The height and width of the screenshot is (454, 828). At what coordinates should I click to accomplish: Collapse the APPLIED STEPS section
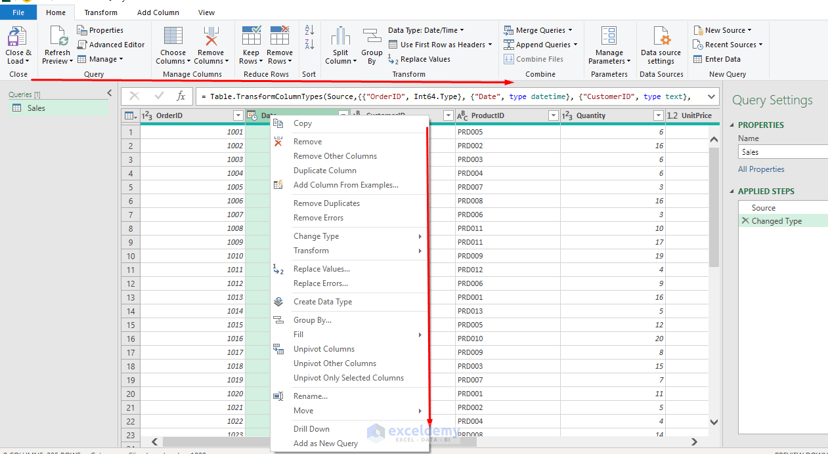tap(733, 192)
